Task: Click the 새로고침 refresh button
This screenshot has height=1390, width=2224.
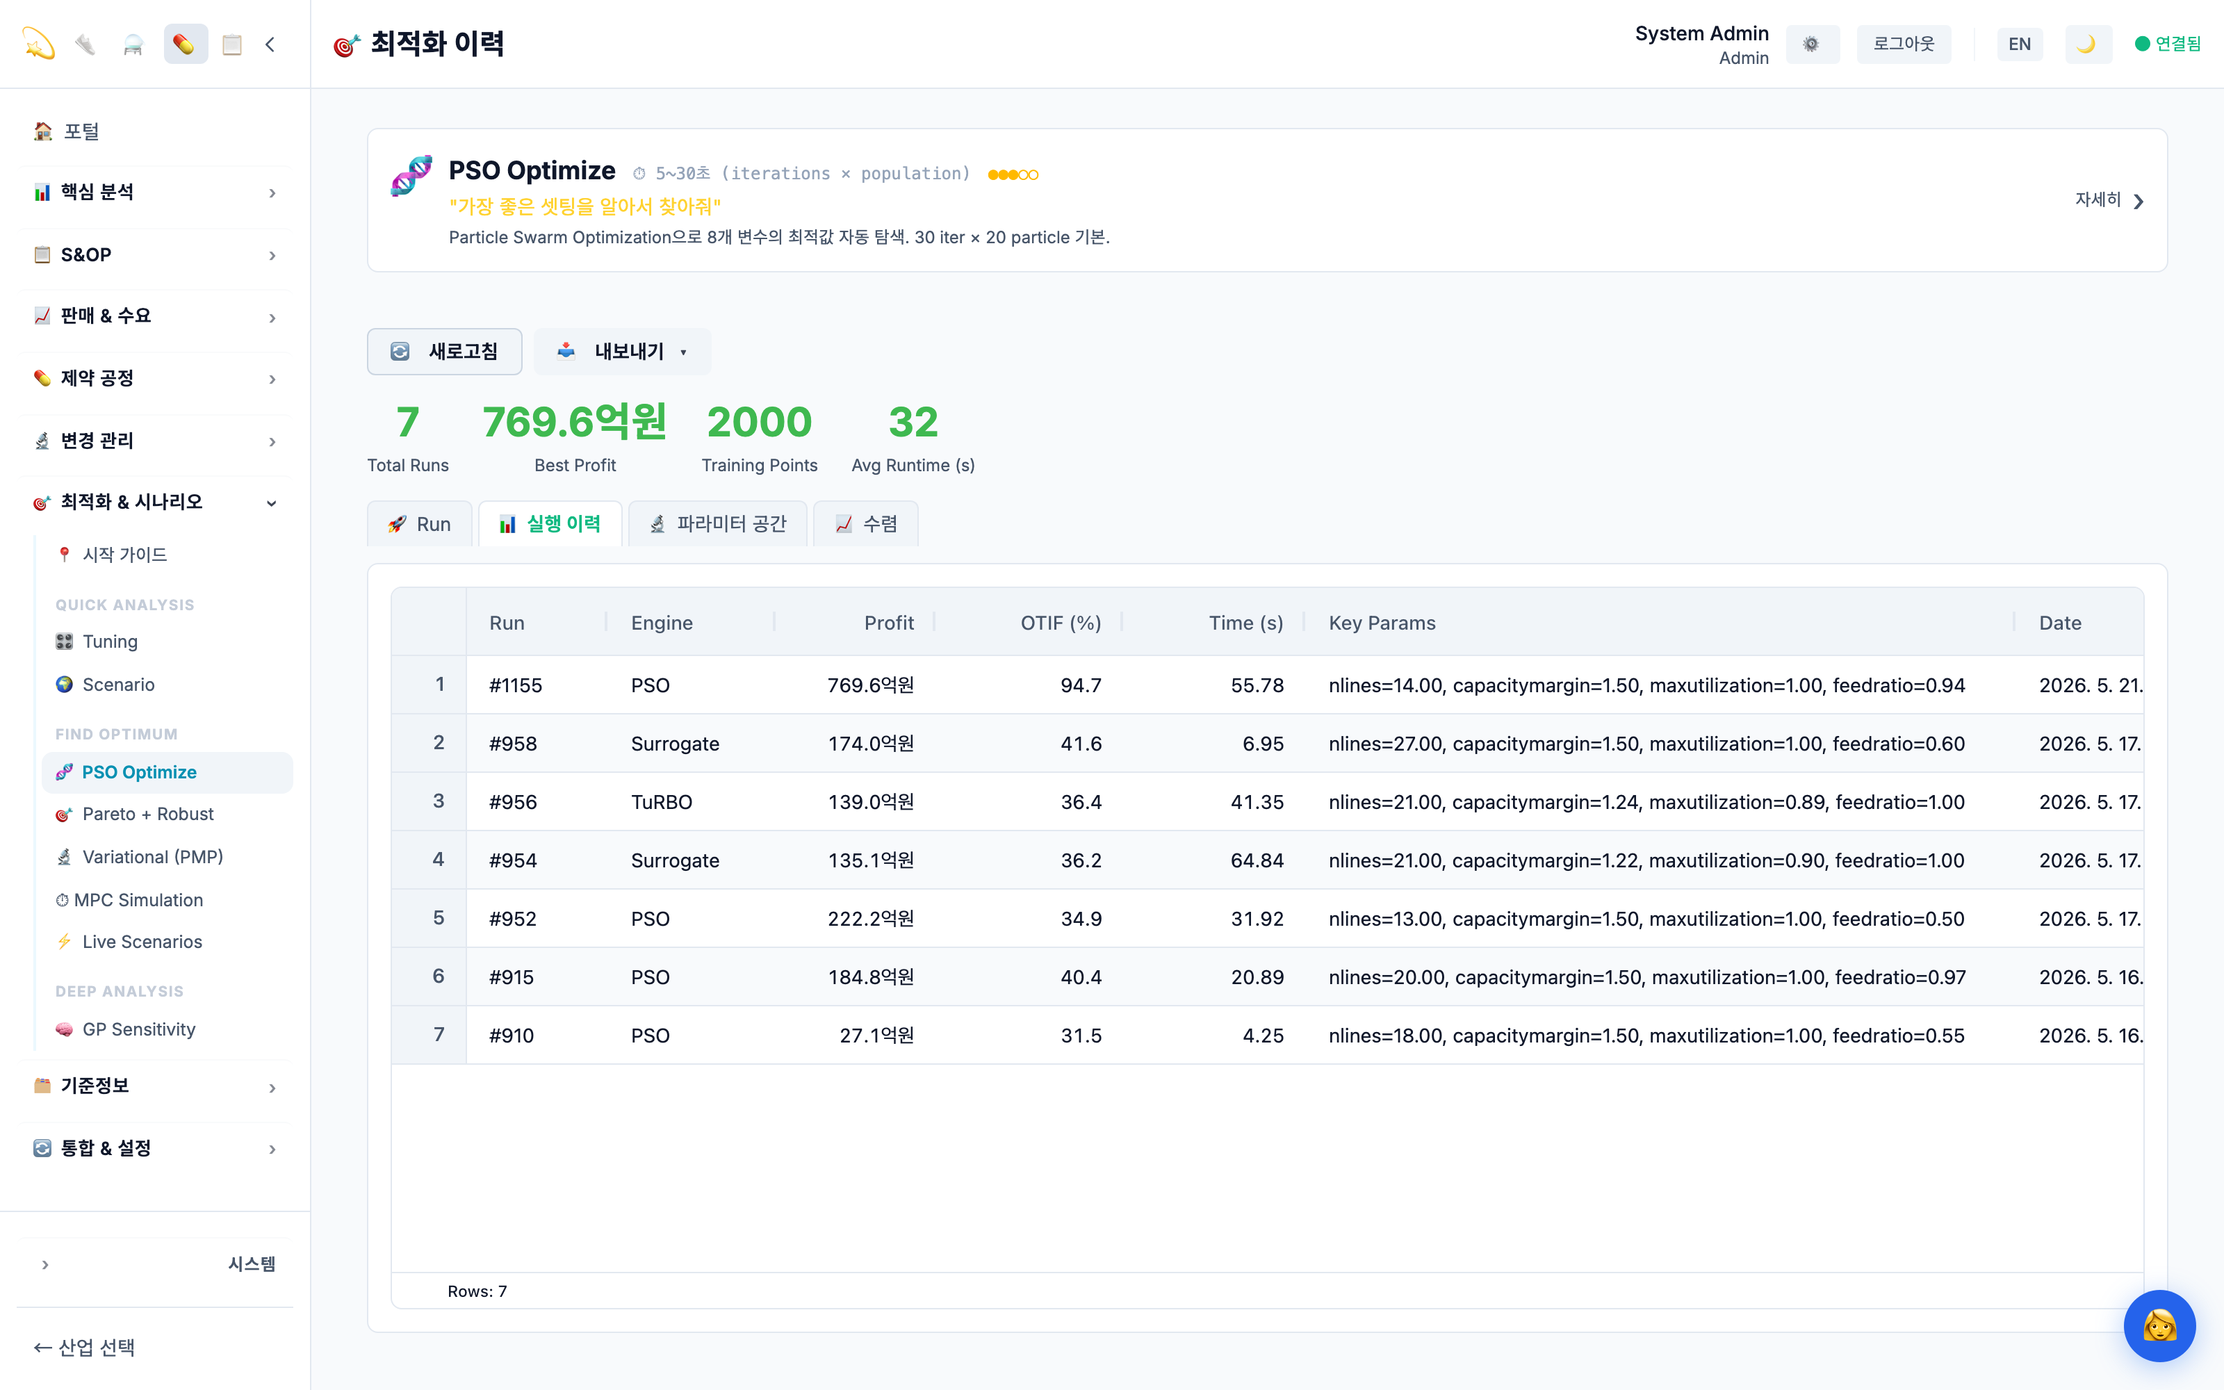Action: 445,351
